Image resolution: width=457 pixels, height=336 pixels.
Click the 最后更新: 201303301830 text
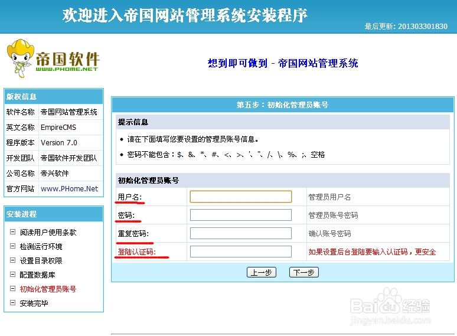[x=406, y=26]
